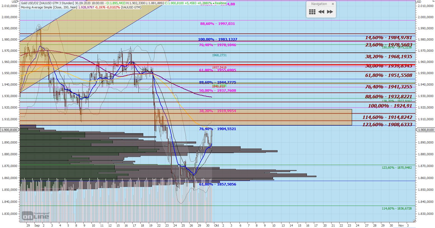435x228 pixels.
Task: Click the 88,60% - 1944,7775 Fibonacci label
Action: point(218,83)
